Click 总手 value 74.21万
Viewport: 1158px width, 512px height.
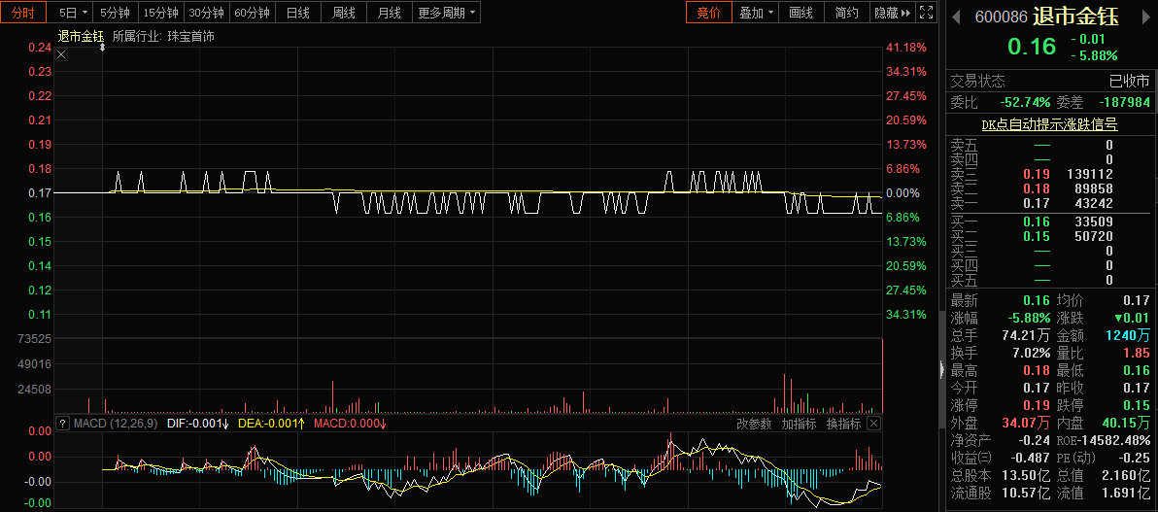(x=1026, y=335)
